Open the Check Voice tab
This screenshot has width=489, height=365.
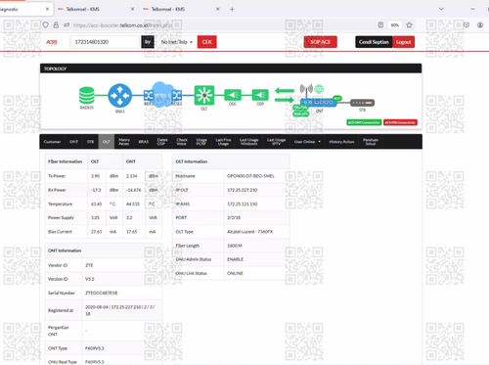click(182, 142)
